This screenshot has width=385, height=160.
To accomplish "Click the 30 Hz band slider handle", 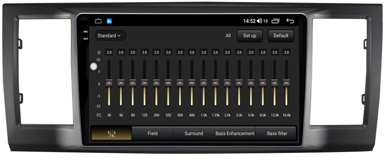I will (x=109, y=83).
